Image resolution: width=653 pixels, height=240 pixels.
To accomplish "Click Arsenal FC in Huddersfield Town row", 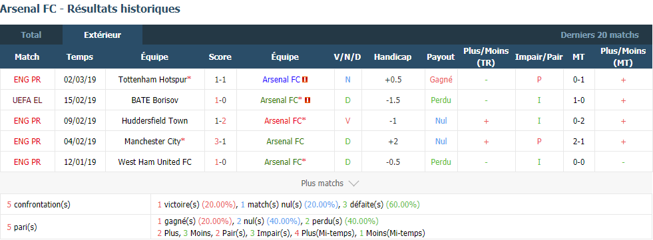I will pyautogui.click(x=283, y=120).
